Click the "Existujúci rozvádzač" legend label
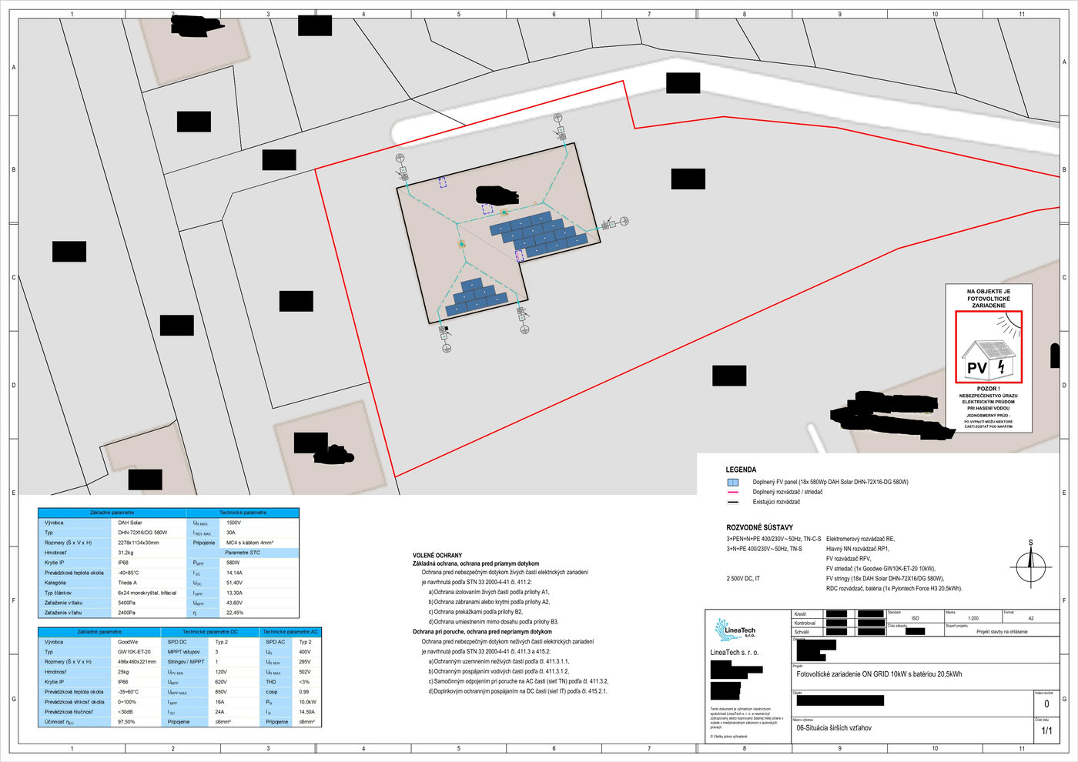The width and height of the screenshot is (1078, 762). click(776, 502)
